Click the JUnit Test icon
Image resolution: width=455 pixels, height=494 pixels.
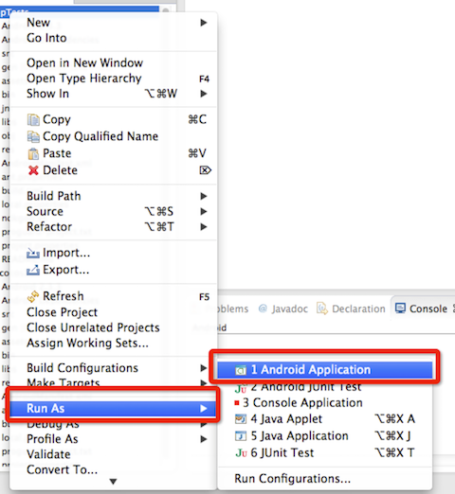pyautogui.click(x=241, y=453)
